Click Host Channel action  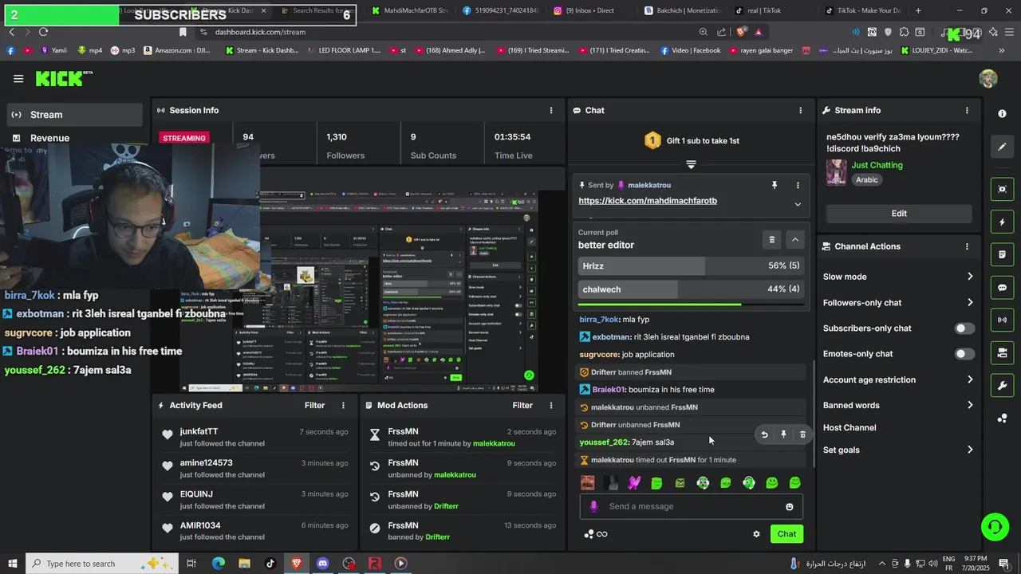coord(850,428)
